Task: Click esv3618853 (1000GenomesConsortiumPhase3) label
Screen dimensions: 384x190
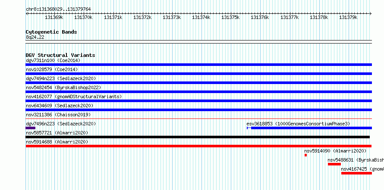Action: tap(298, 124)
